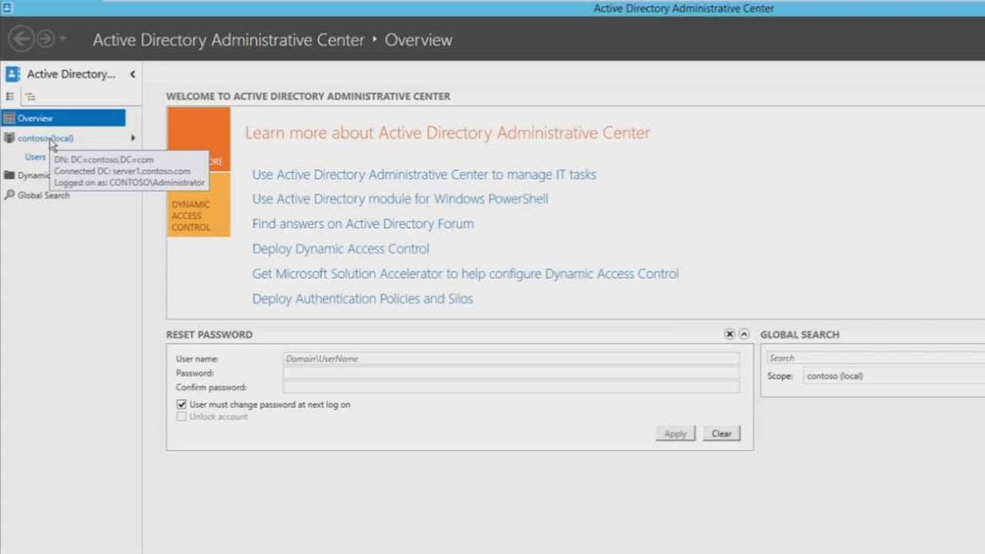Click the Dynamic Access Control folder icon
Viewport: 985px width, 554px height.
click(x=9, y=175)
